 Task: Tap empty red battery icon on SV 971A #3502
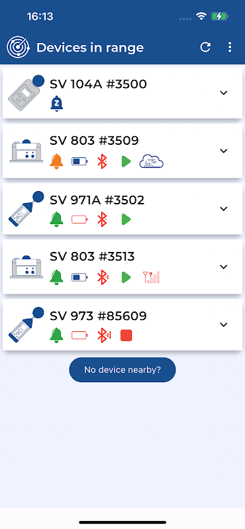[x=79, y=220]
